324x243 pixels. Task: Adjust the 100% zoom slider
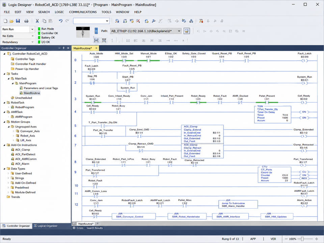tap(302, 239)
